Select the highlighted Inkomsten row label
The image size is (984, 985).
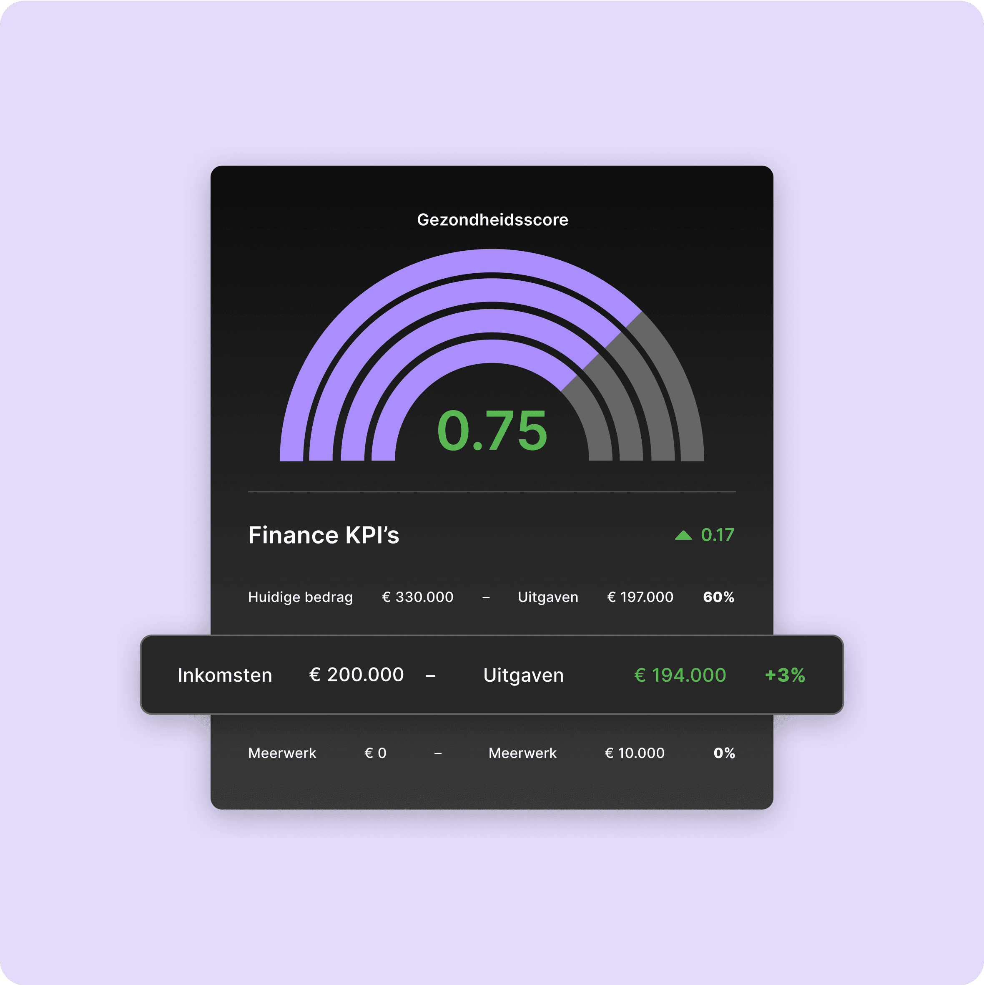pyautogui.click(x=225, y=675)
